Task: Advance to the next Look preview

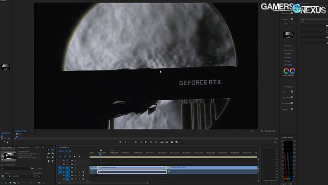Action: click(x=292, y=35)
